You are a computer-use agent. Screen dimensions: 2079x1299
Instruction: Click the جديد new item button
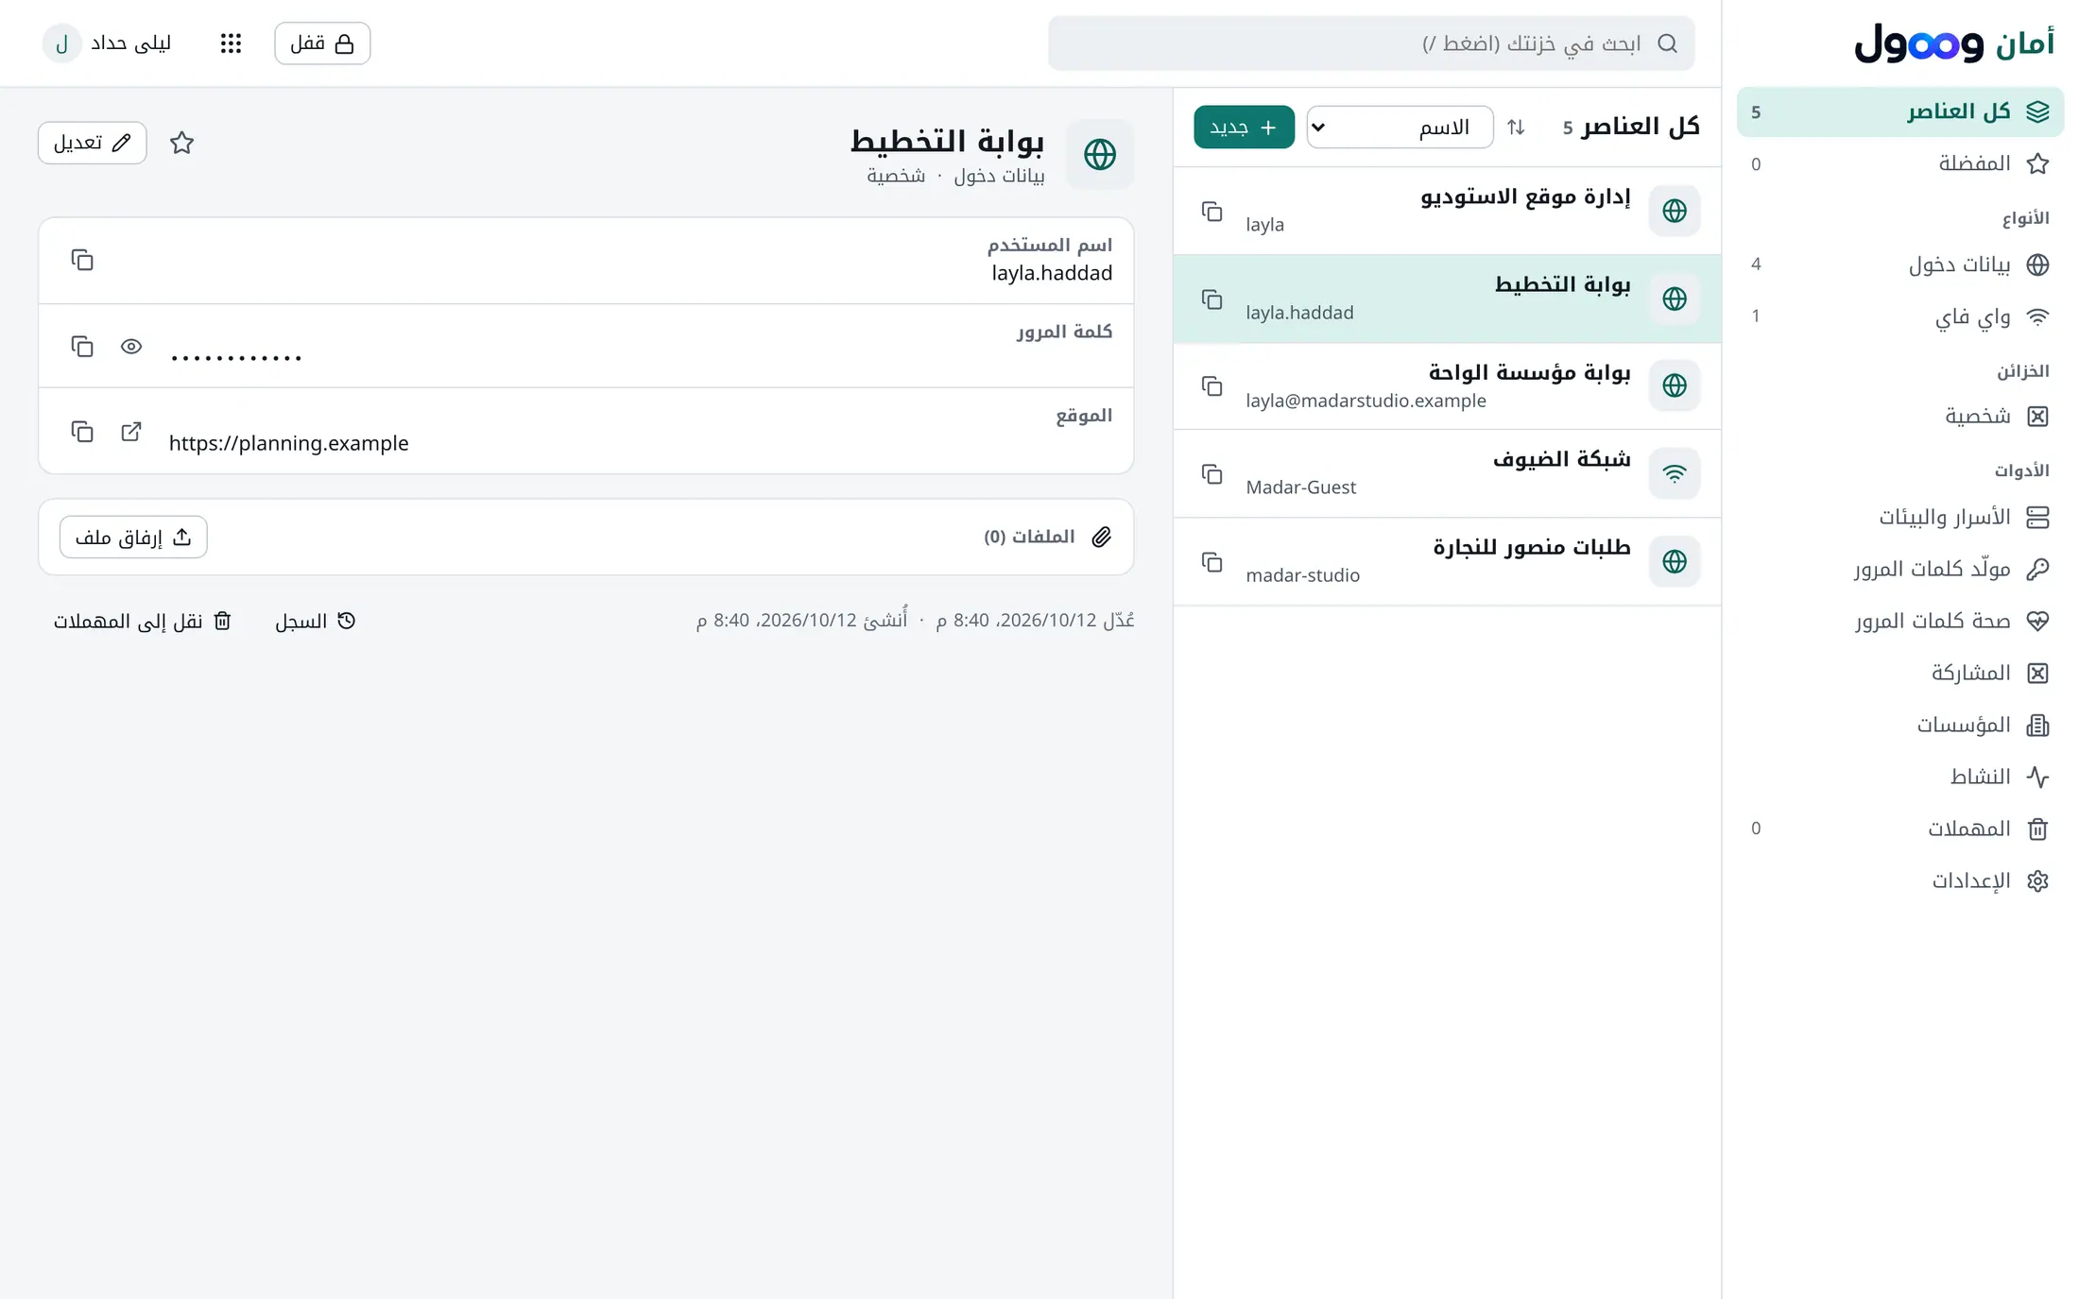[x=1244, y=127]
